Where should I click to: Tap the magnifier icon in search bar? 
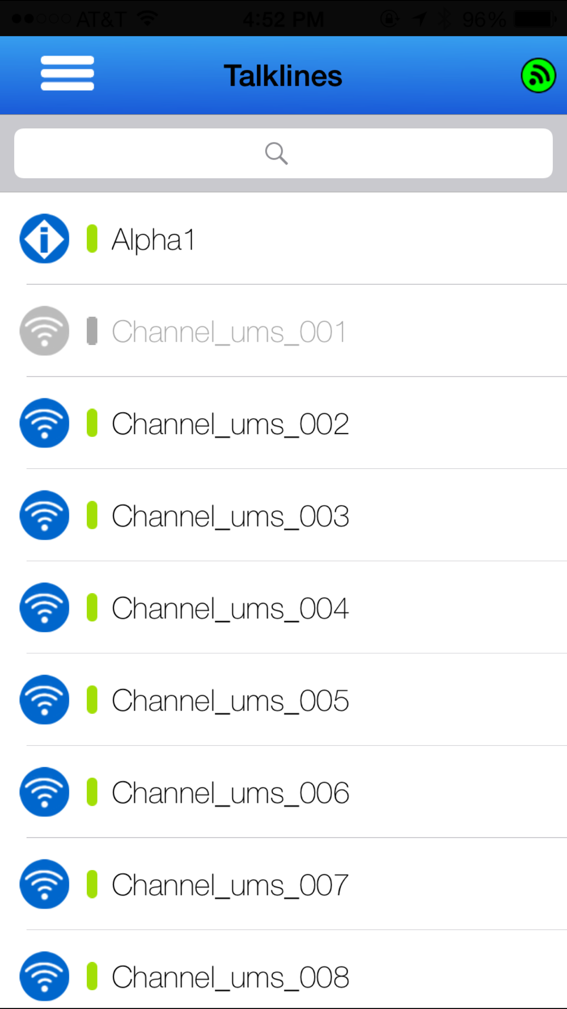click(x=276, y=153)
